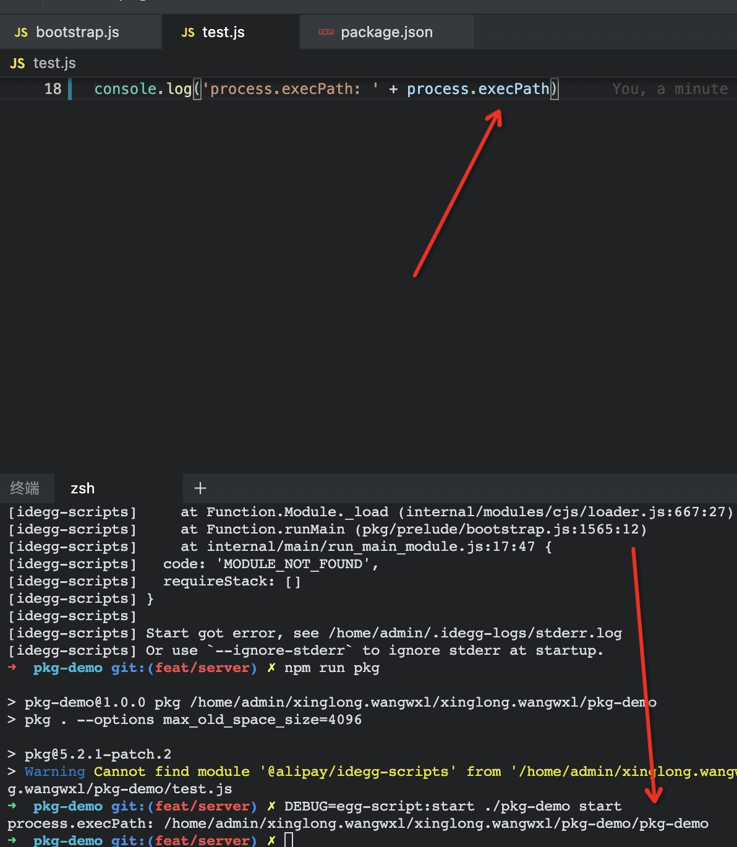Click the JS icon on the test.js tab
Image resolution: width=737 pixels, height=847 pixels.
(187, 32)
